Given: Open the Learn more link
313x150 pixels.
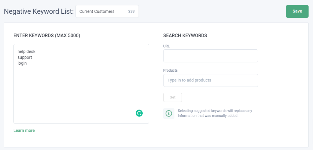Looking at the screenshot, I should (x=24, y=130).
